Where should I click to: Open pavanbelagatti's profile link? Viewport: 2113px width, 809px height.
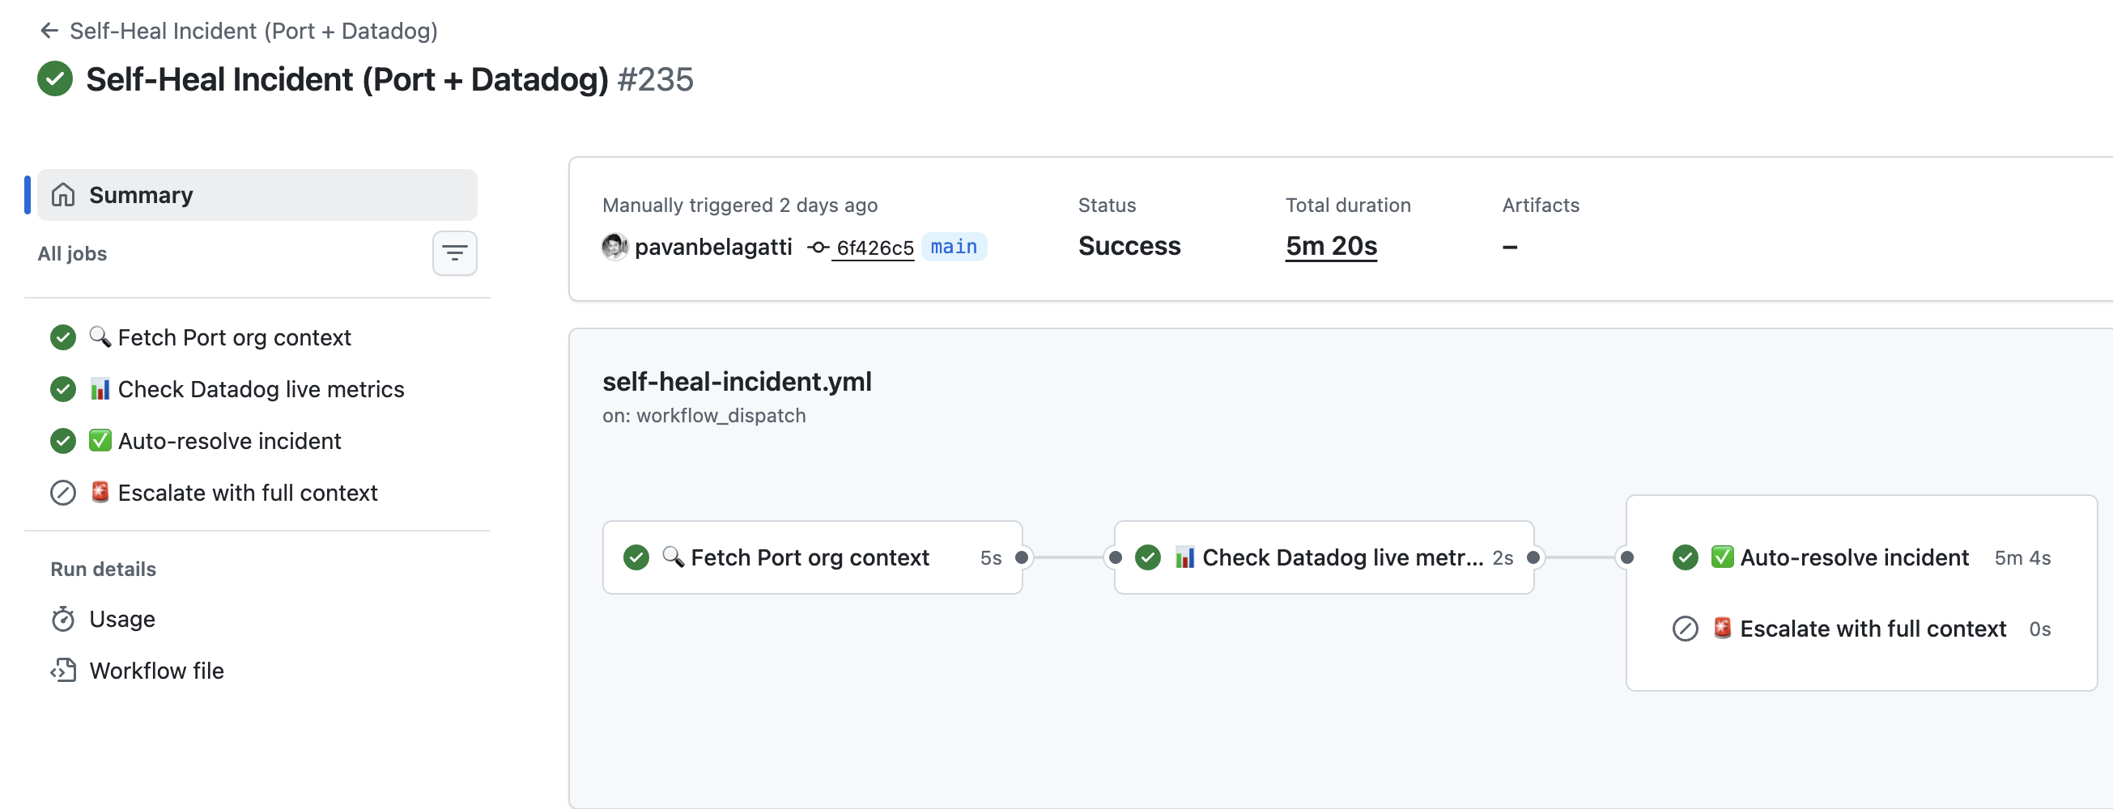[712, 247]
